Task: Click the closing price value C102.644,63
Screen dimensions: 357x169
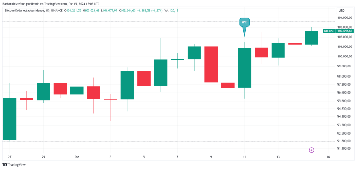Action: click(129, 10)
